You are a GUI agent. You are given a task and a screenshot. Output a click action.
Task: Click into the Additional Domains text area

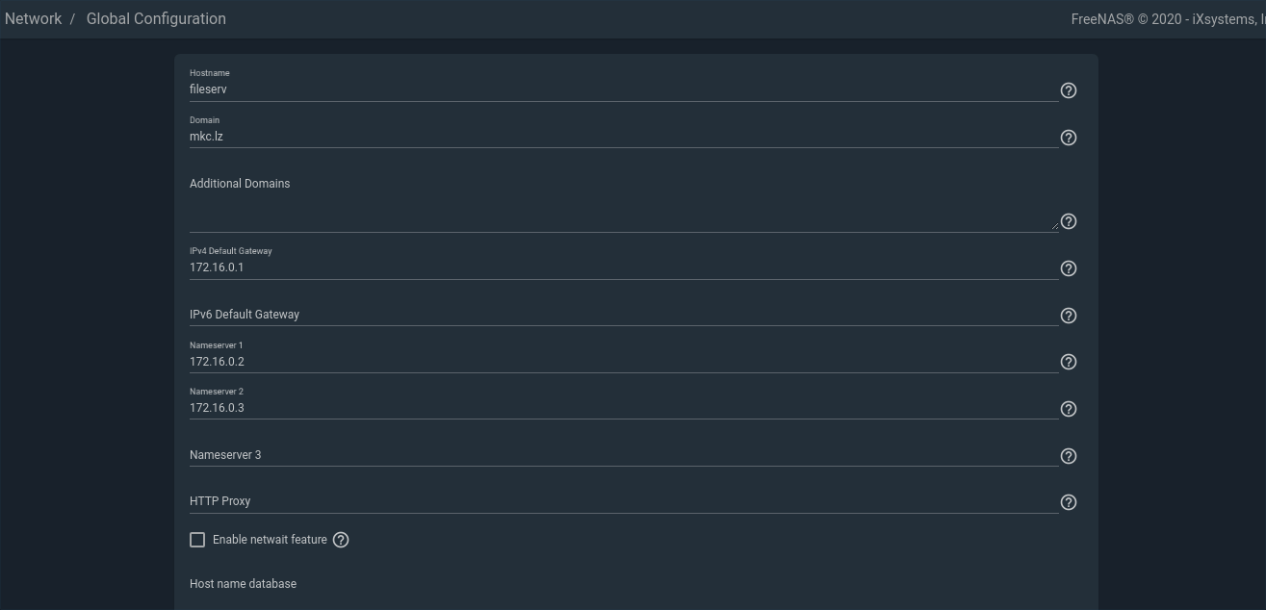pyautogui.click(x=623, y=216)
